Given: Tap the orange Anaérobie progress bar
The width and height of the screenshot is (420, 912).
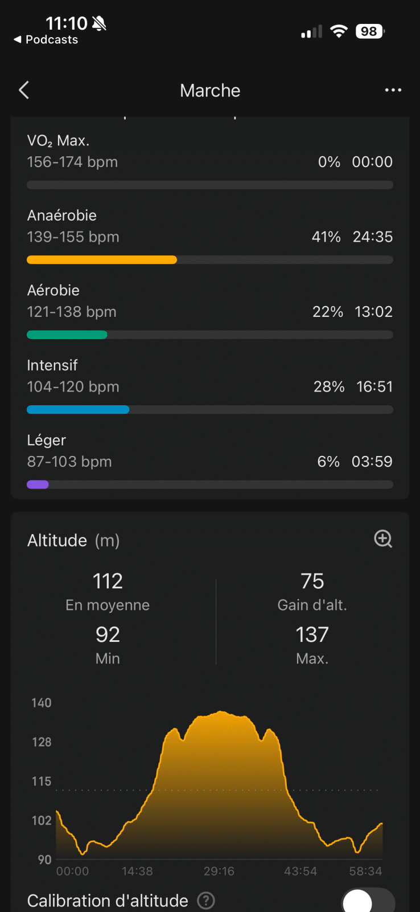Looking at the screenshot, I should (102, 260).
